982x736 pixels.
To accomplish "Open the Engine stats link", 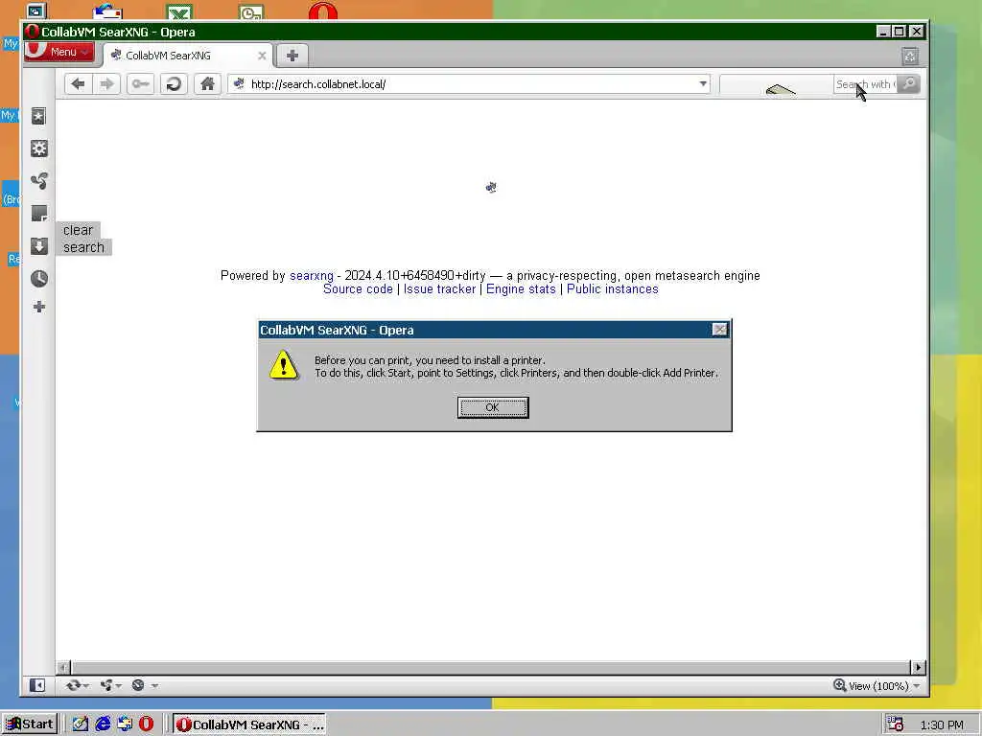I will coord(521,289).
